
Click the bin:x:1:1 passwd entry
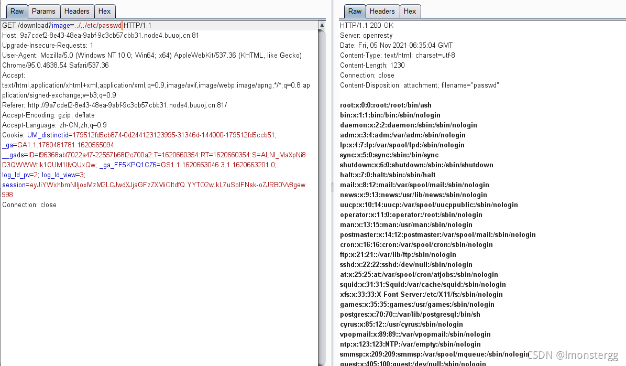click(390, 115)
